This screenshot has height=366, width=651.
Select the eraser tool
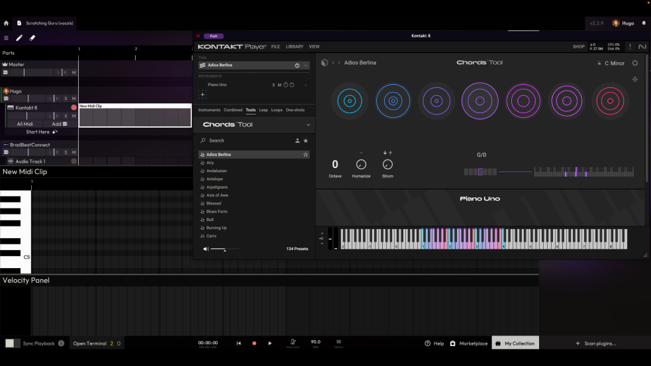pos(32,38)
